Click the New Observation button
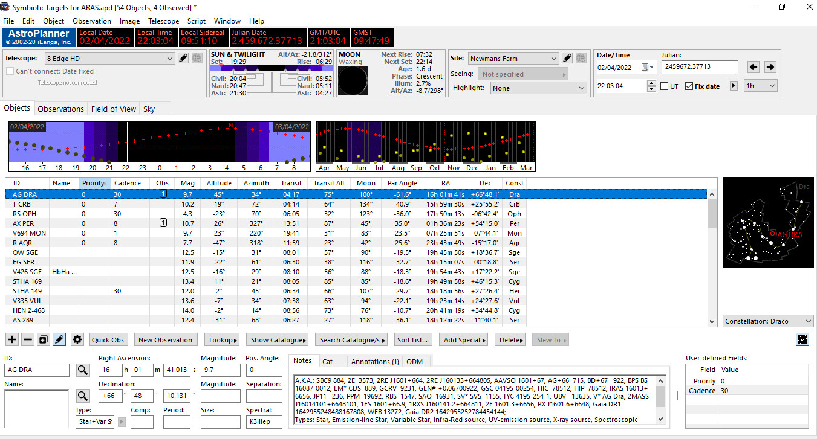 click(x=166, y=340)
